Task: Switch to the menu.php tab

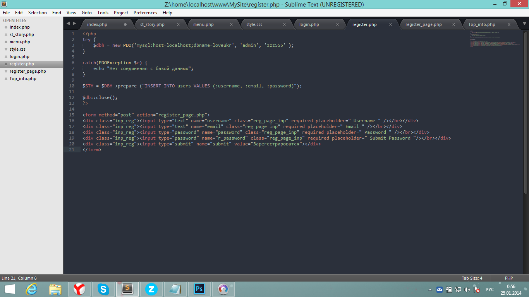Action: (x=203, y=24)
